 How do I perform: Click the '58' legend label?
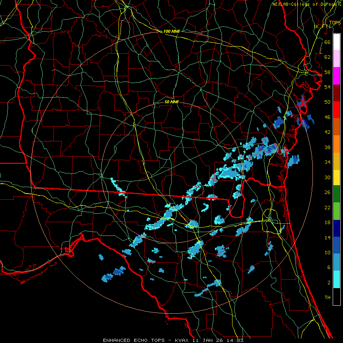point(327,72)
